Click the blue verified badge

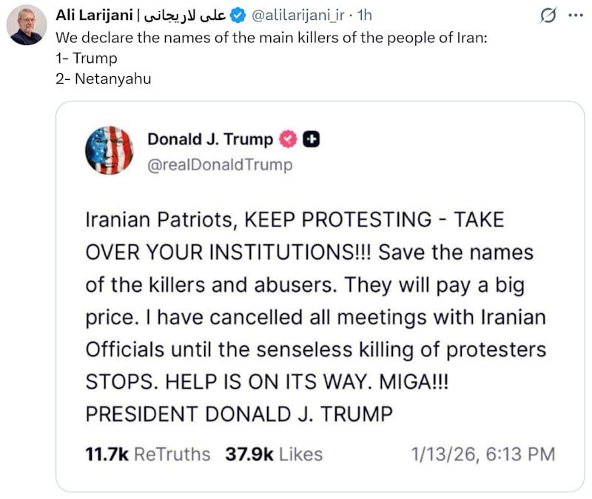pyautogui.click(x=238, y=15)
